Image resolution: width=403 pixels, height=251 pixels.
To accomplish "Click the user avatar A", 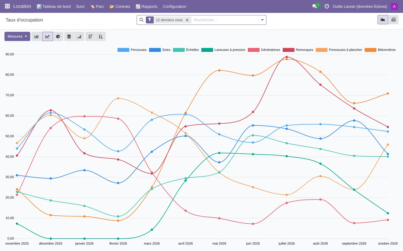I will pyautogui.click(x=394, y=6).
